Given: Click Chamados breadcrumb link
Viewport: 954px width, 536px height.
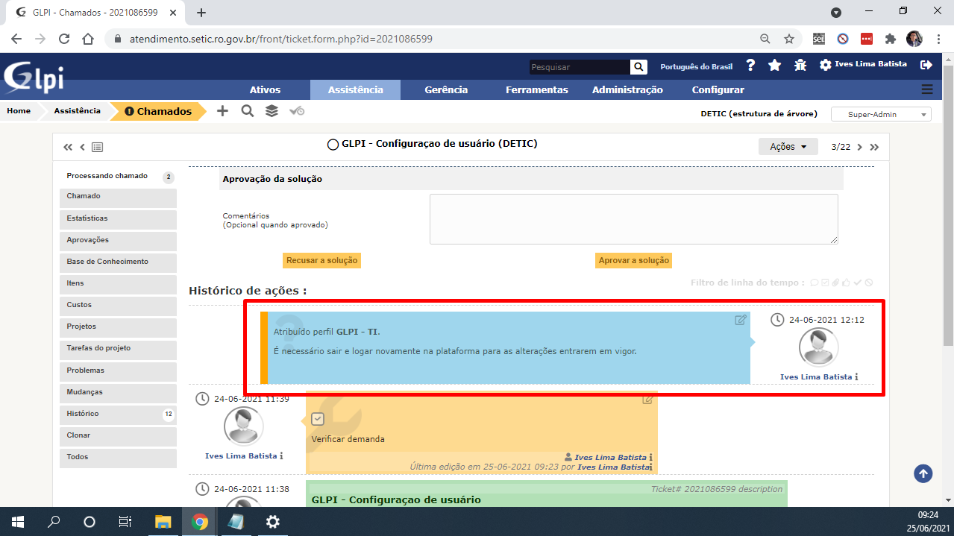Looking at the screenshot, I should pos(158,112).
